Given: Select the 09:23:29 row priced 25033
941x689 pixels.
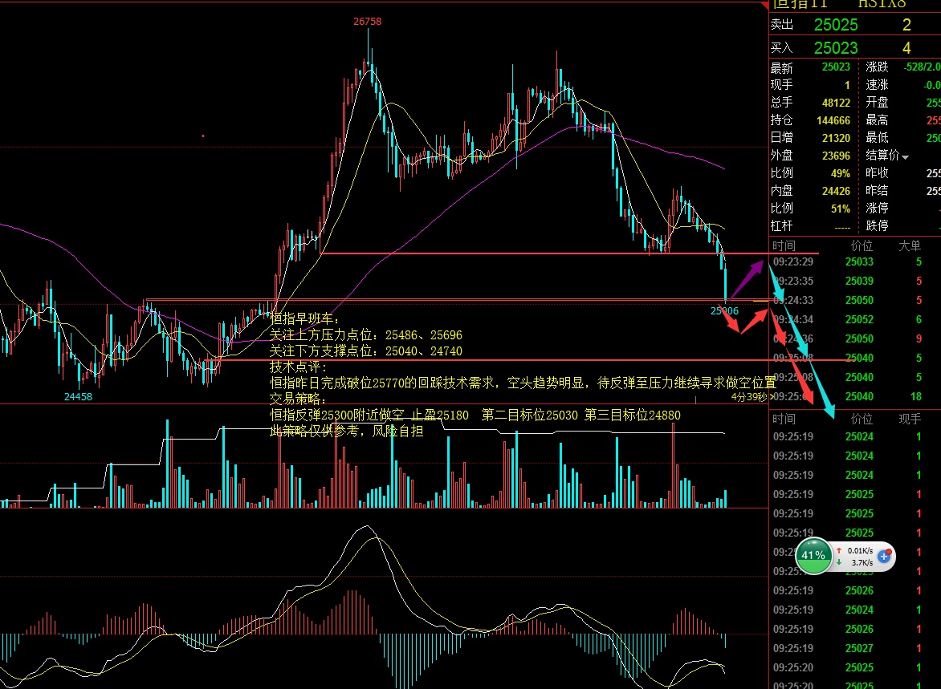Looking at the screenshot, I should 854,262.
